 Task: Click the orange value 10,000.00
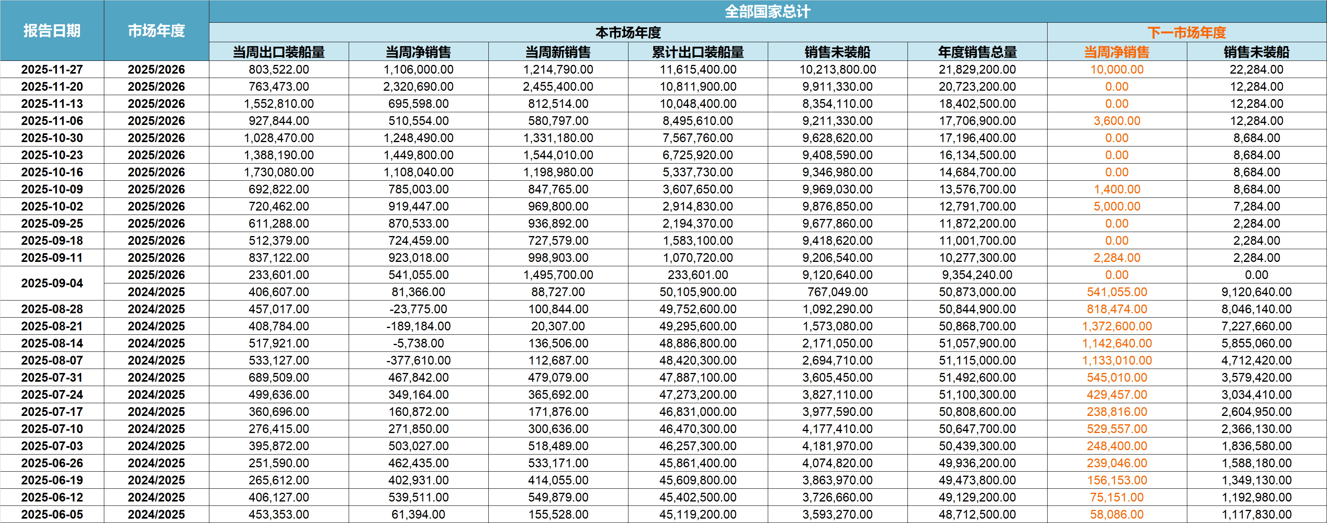pyautogui.click(x=1116, y=70)
